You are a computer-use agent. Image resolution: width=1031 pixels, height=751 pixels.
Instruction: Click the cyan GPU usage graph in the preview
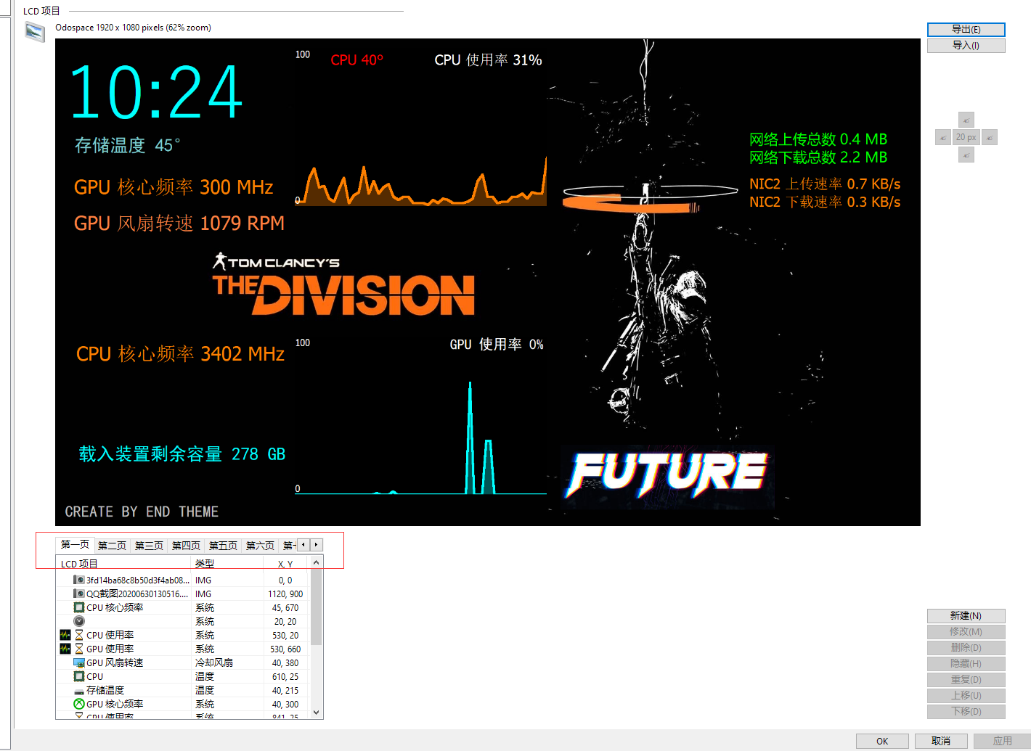421,438
